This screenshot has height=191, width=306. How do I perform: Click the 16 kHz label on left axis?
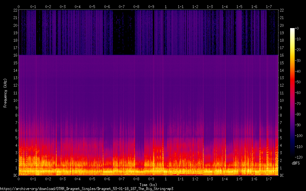click(x=15, y=55)
